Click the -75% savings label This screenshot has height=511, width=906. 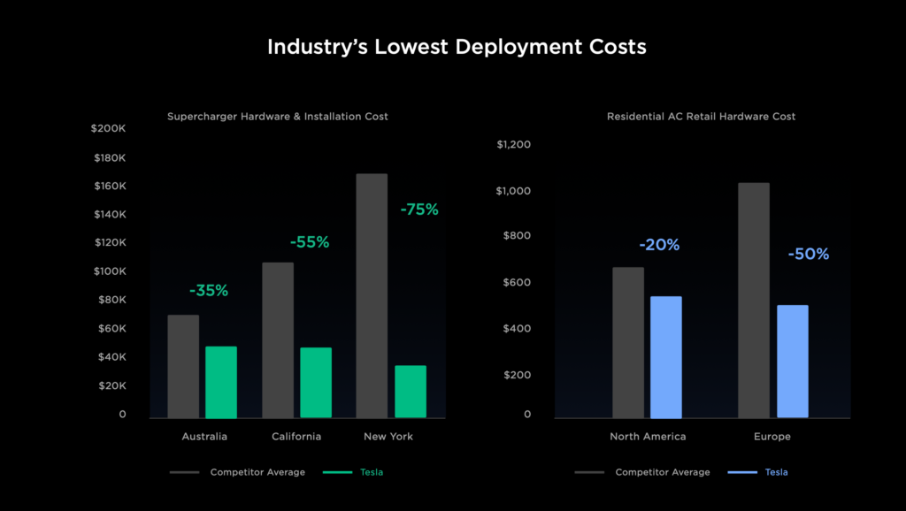pos(419,210)
